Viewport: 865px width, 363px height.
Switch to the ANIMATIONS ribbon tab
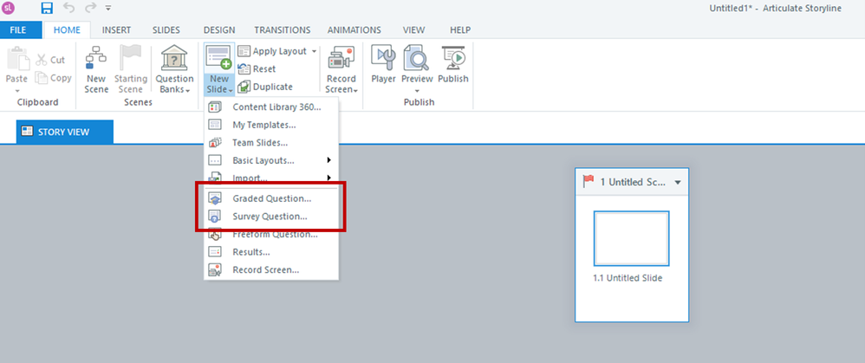pos(354,29)
